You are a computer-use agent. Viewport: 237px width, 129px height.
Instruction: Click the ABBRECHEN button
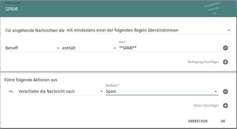coord(198,121)
